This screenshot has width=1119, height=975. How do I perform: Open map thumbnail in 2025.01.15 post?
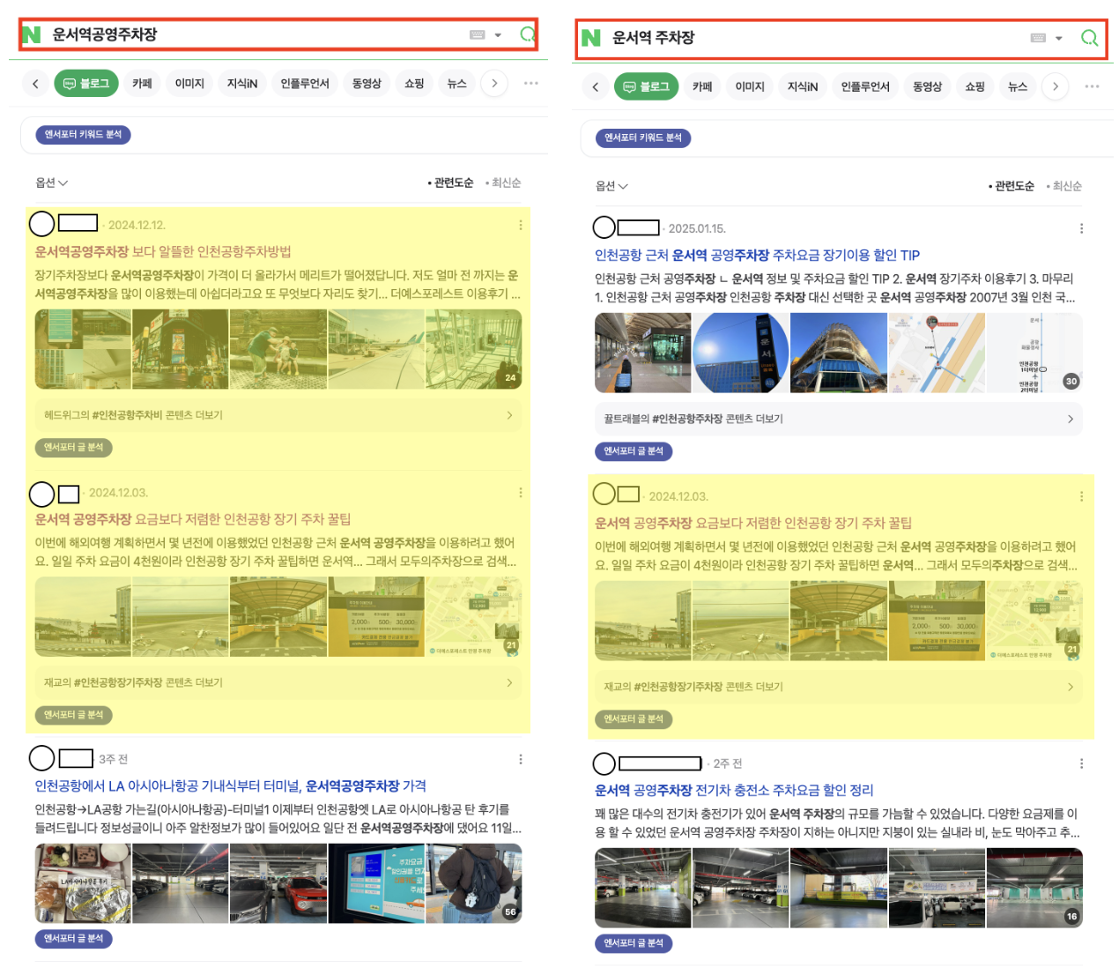[937, 354]
